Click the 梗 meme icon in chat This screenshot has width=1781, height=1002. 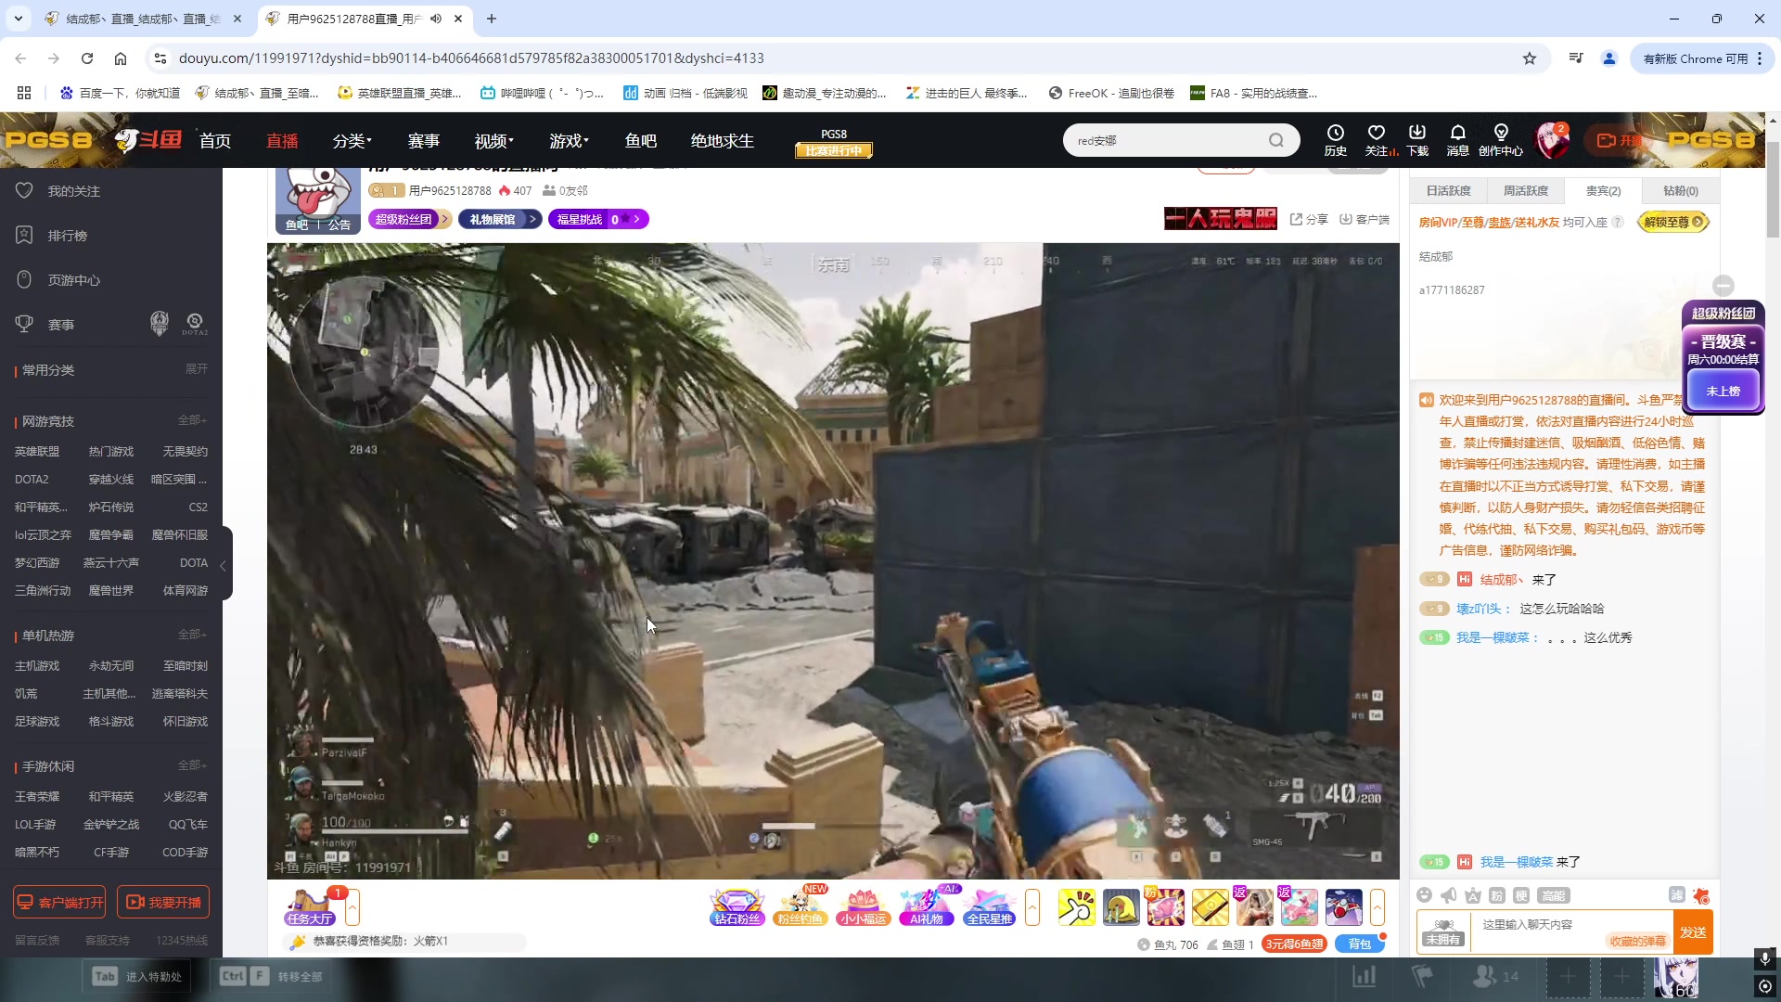(x=1521, y=894)
